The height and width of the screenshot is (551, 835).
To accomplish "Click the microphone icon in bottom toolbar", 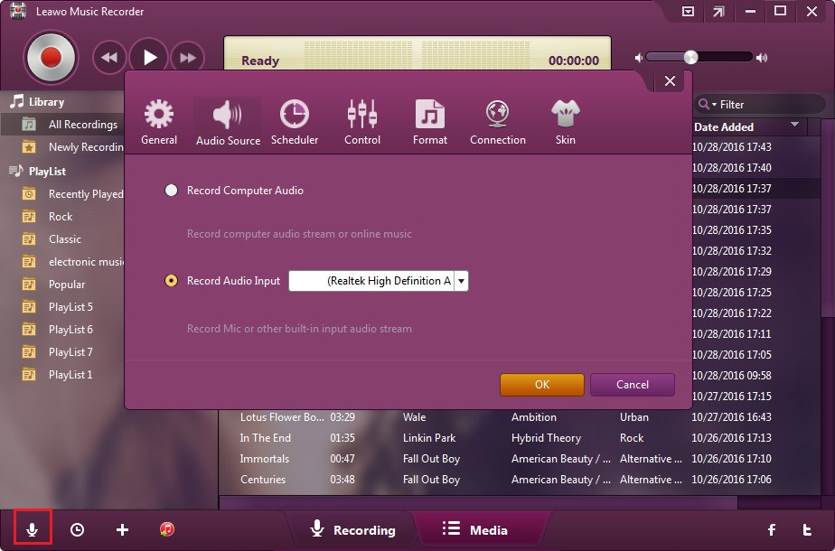I will 33,529.
